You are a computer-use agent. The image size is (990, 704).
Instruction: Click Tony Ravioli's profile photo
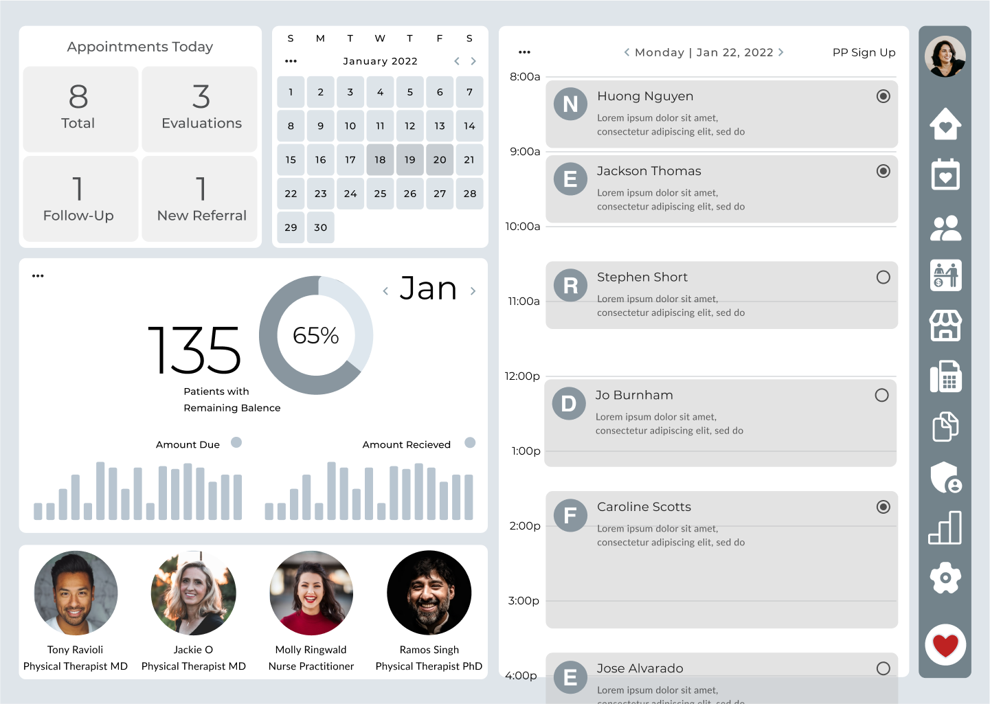76,593
